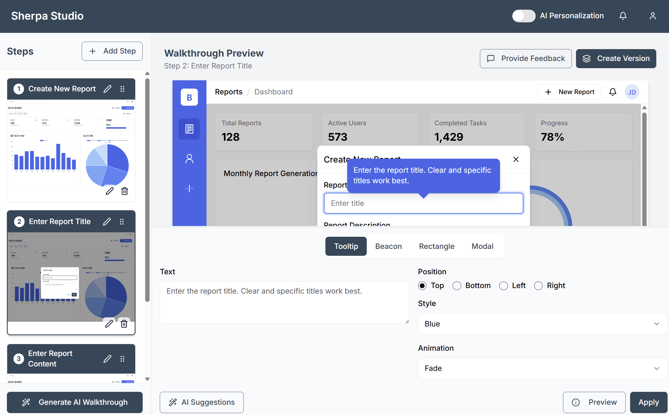Click the Sherpa Studio title
This screenshot has width=669, height=415.
point(47,16)
